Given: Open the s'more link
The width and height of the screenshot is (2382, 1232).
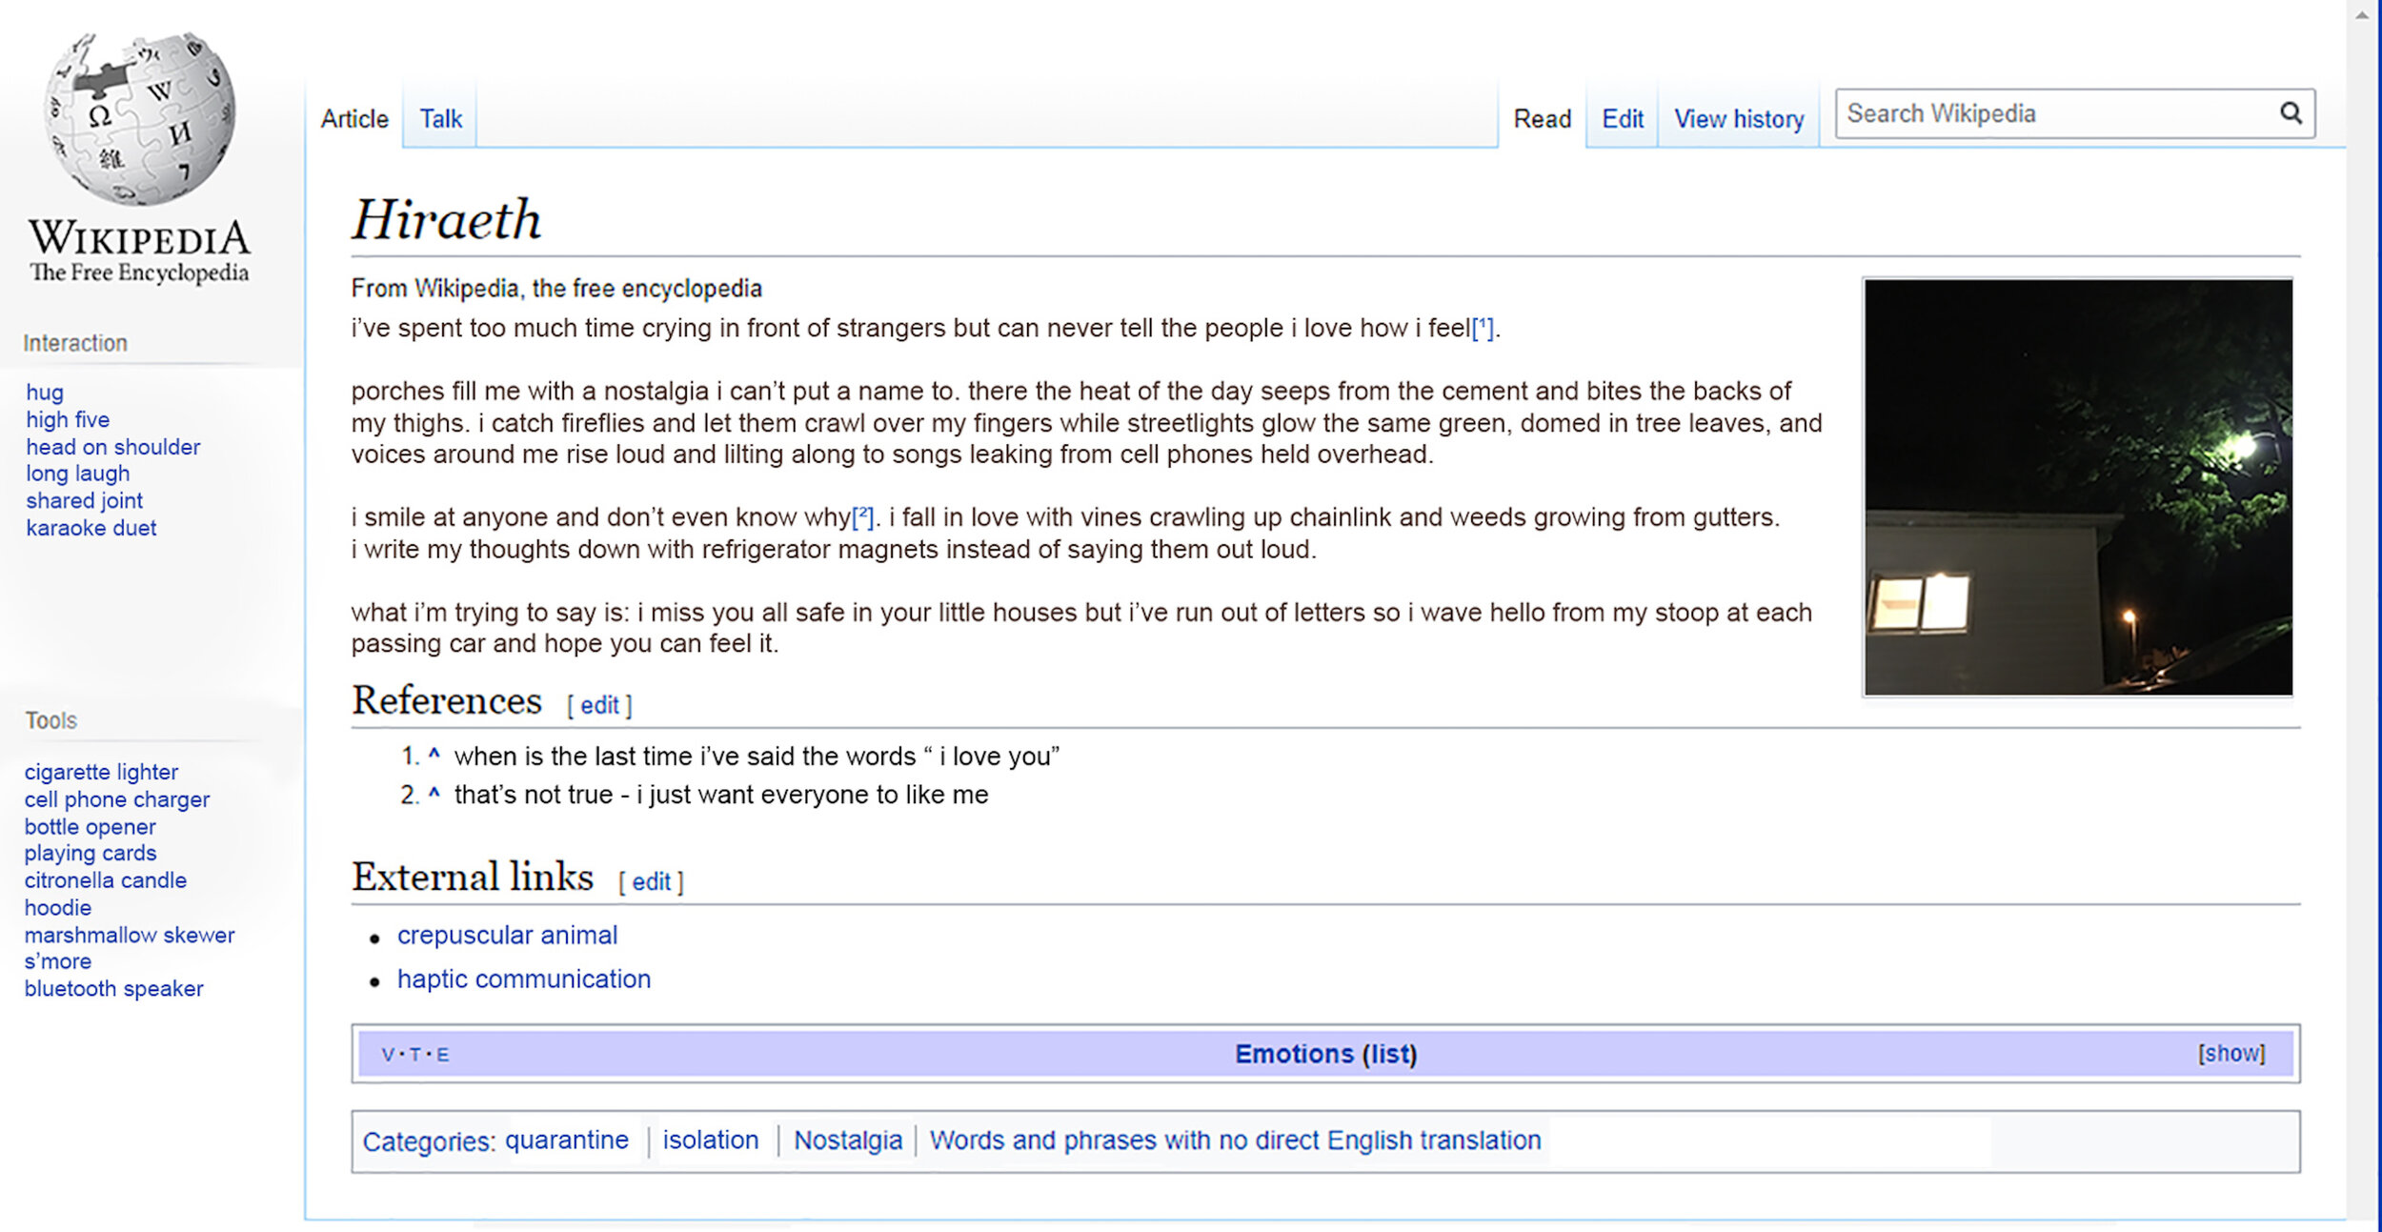Looking at the screenshot, I should [x=57, y=961].
